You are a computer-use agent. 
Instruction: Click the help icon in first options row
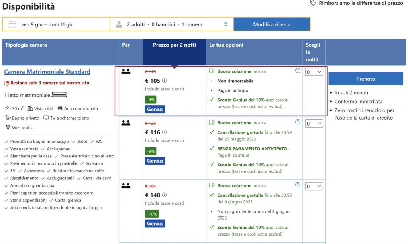298,71
